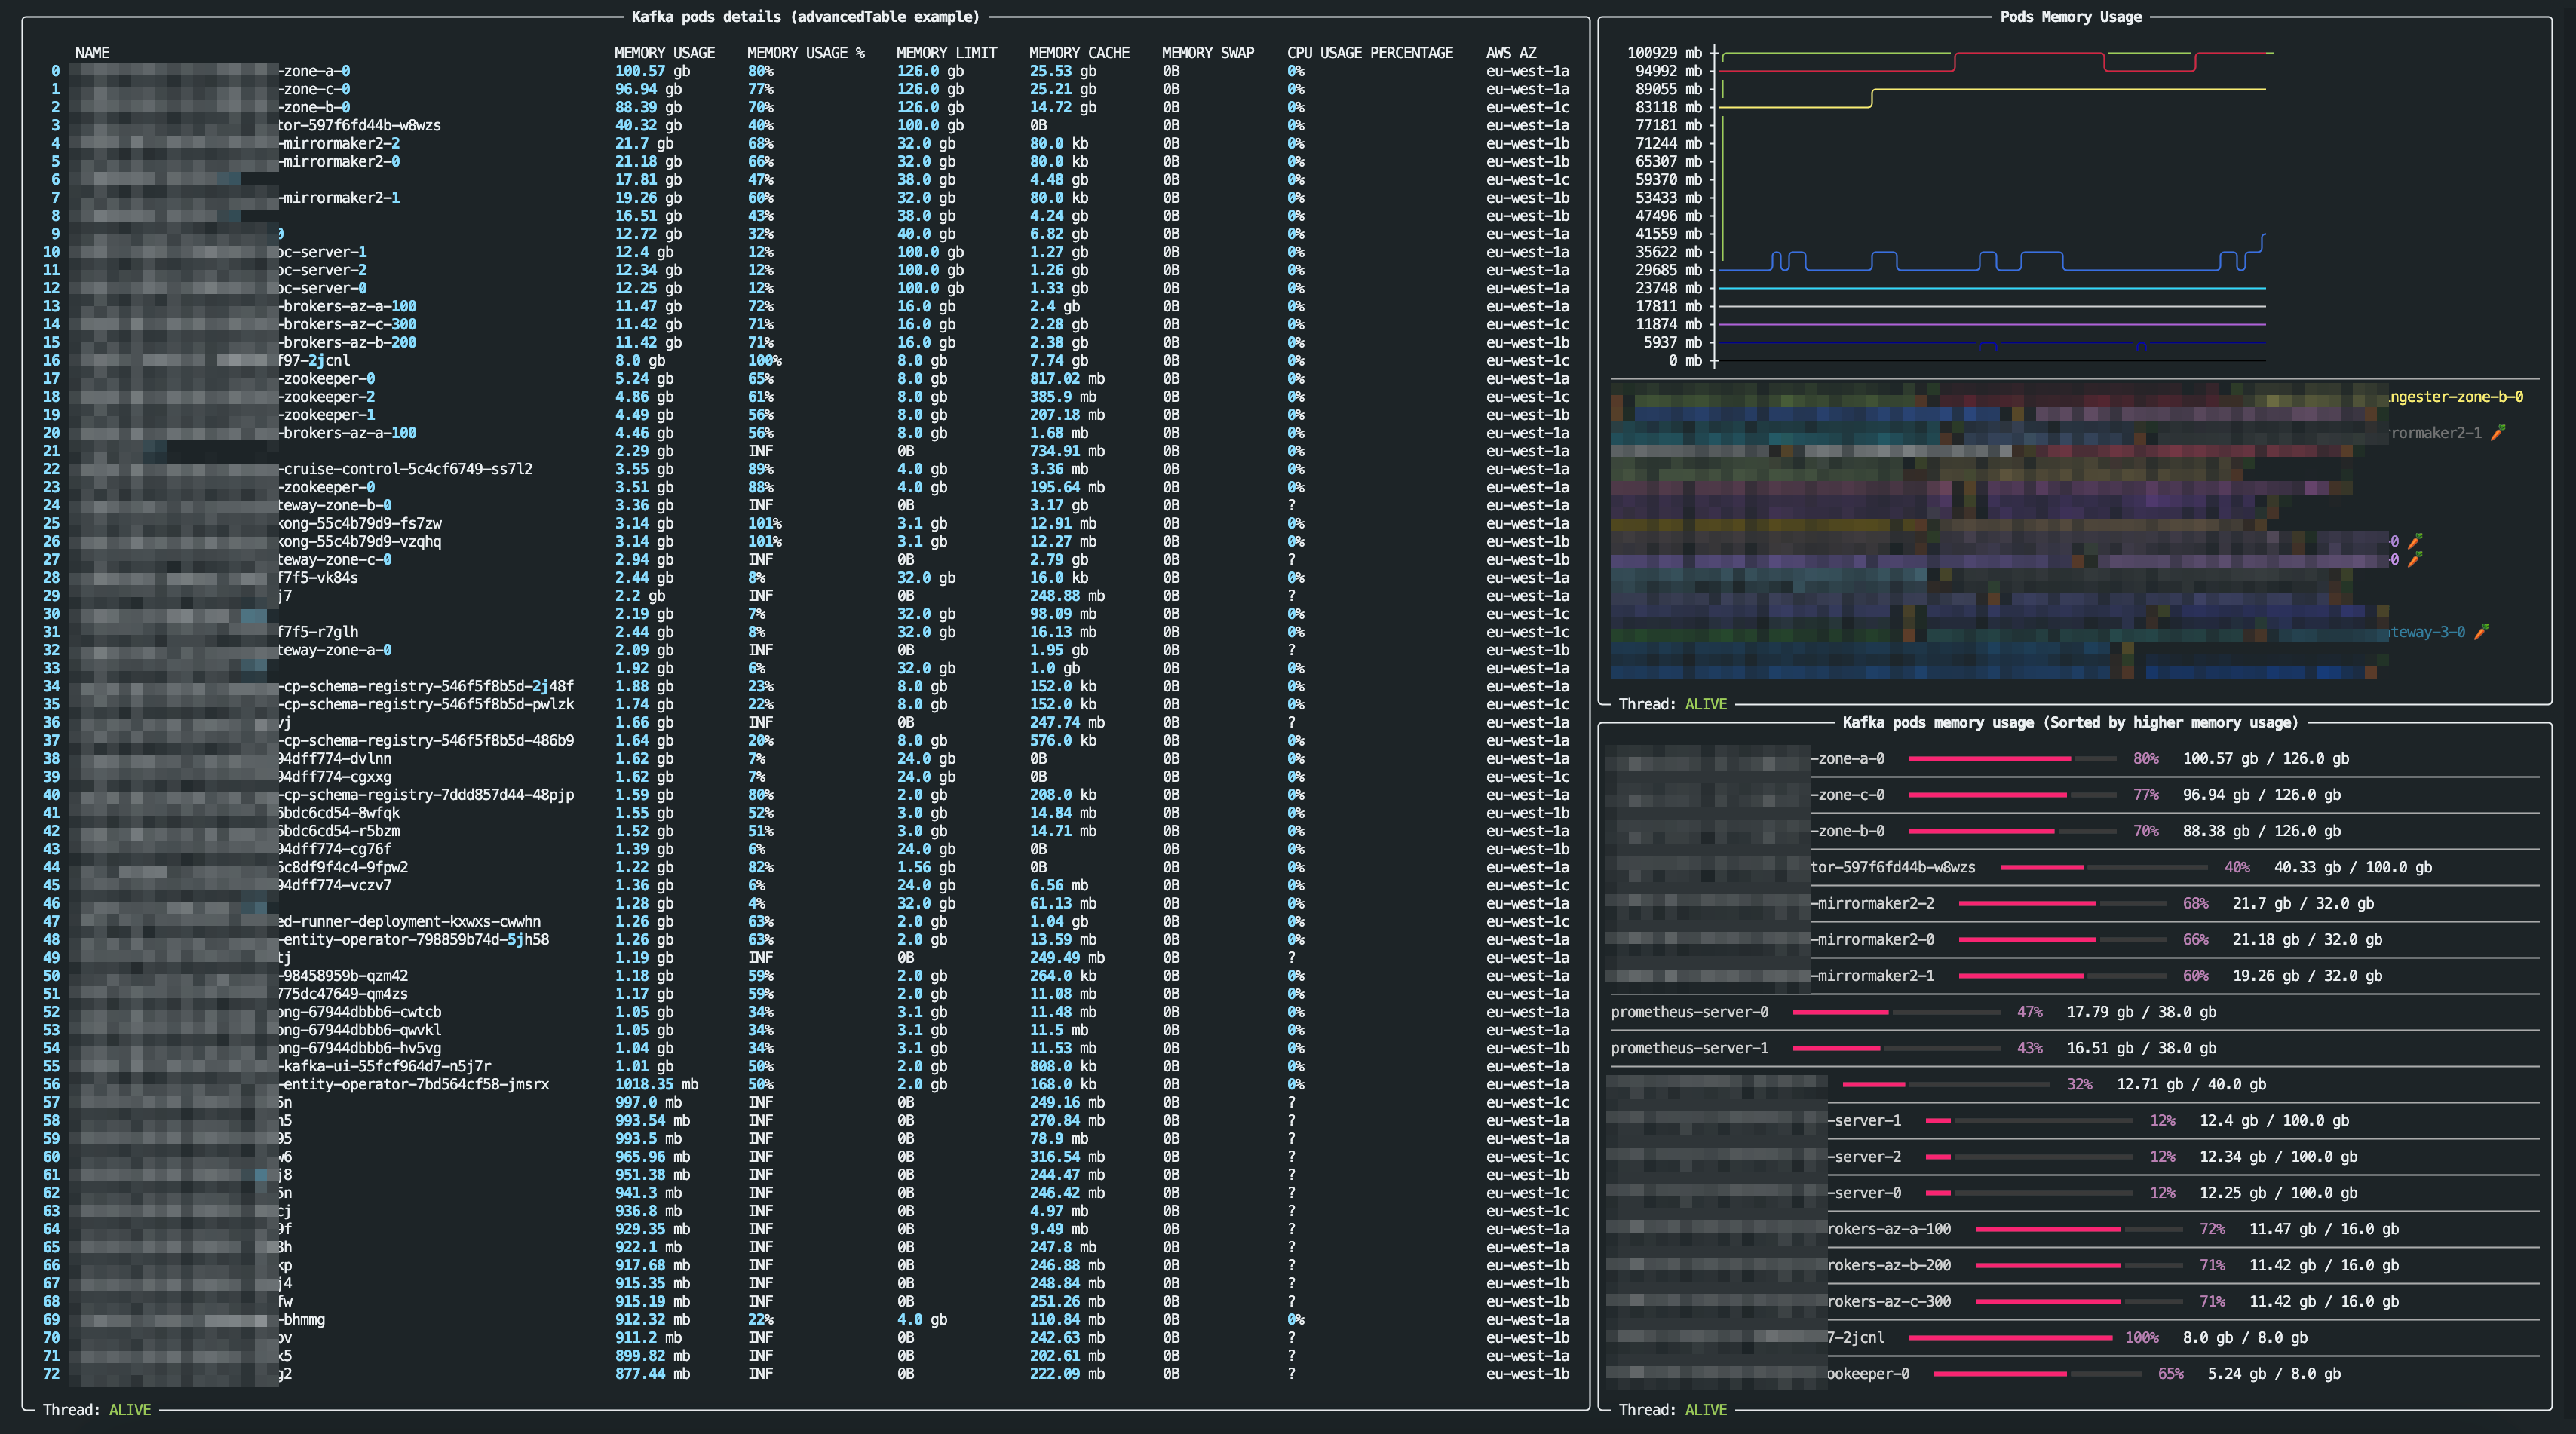Select the ngester-zone-b-0 legend entry

pos(2455,397)
